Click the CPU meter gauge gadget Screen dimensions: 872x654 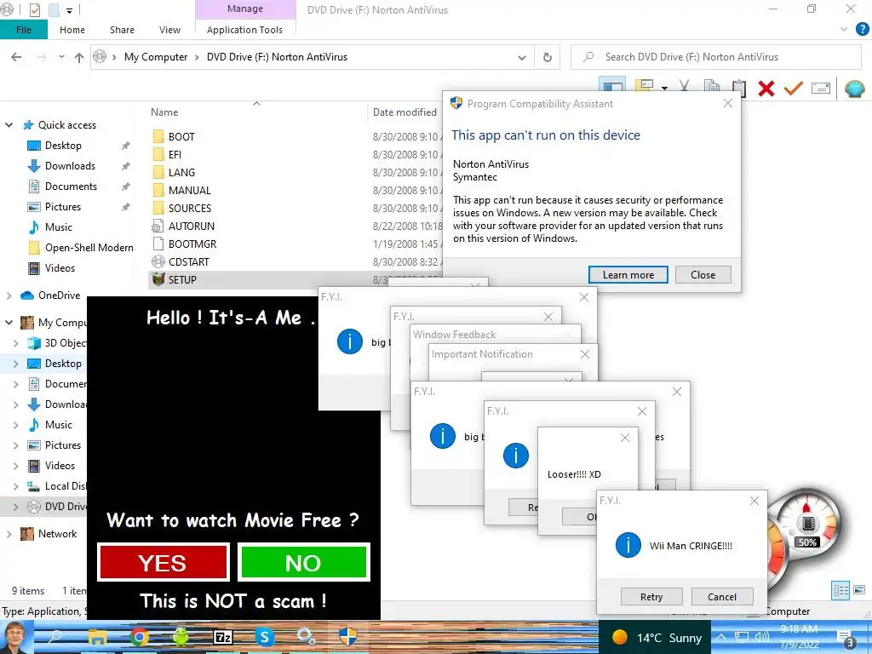(x=806, y=536)
